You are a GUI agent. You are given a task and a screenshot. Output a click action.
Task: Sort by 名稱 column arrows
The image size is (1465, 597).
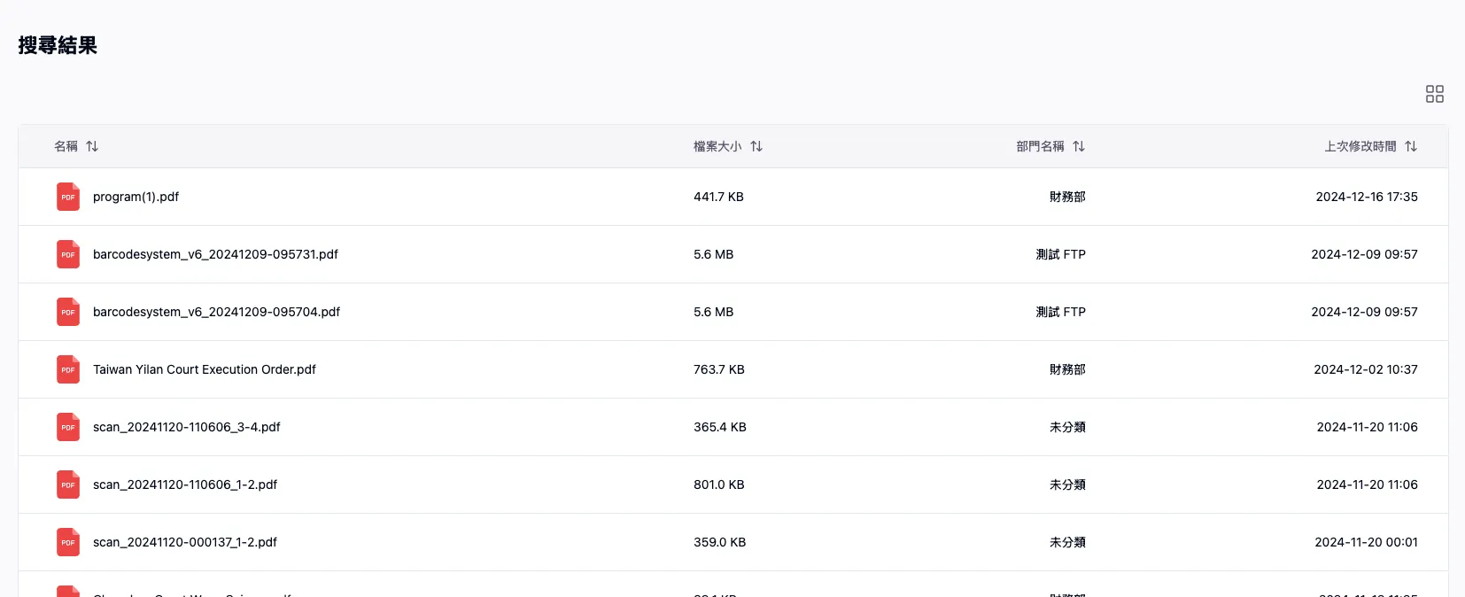(x=92, y=146)
